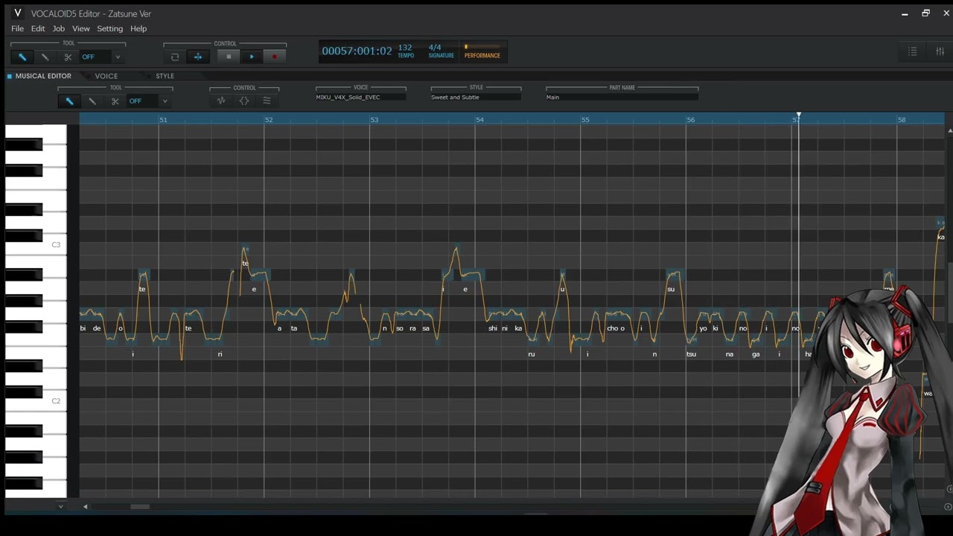Open the Help menu
Viewport: 953px width, 536px height.
click(138, 28)
